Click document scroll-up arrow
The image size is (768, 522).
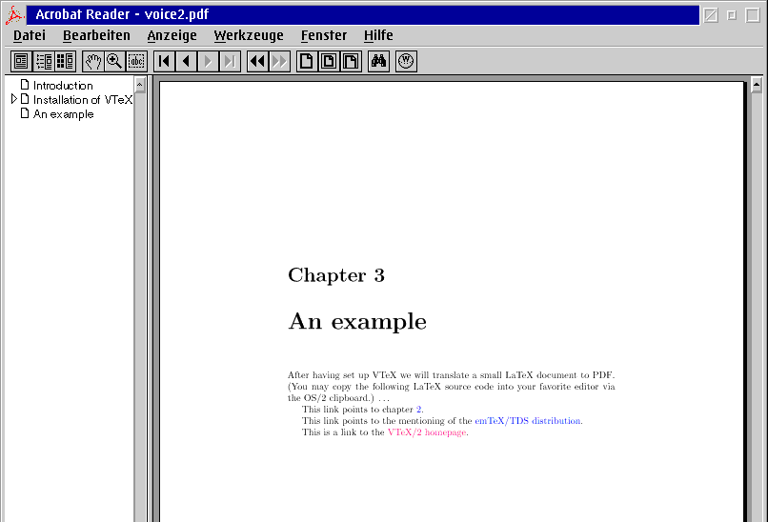[757, 85]
